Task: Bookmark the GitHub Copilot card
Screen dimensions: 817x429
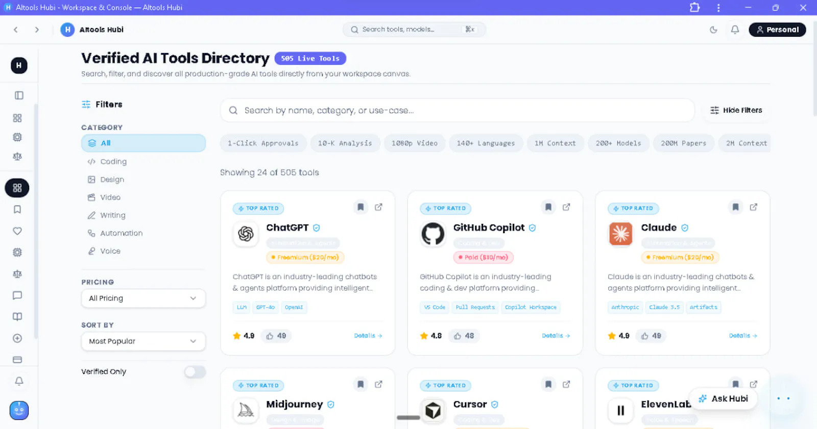Action: point(548,207)
